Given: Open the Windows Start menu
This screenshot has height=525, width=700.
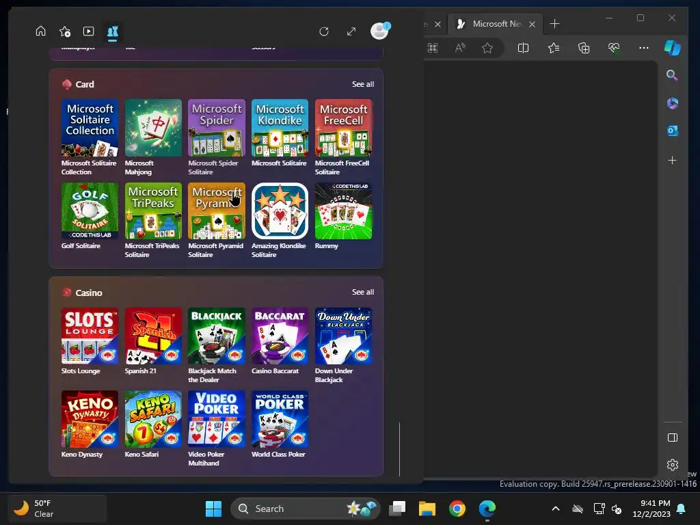Looking at the screenshot, I should point(213,509).
